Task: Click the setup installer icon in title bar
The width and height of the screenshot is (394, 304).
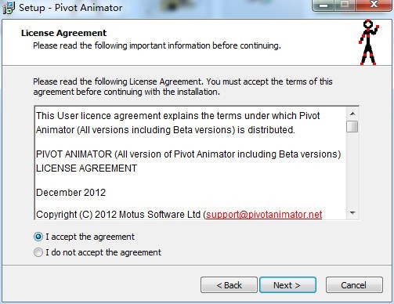Action: point(8,8)
